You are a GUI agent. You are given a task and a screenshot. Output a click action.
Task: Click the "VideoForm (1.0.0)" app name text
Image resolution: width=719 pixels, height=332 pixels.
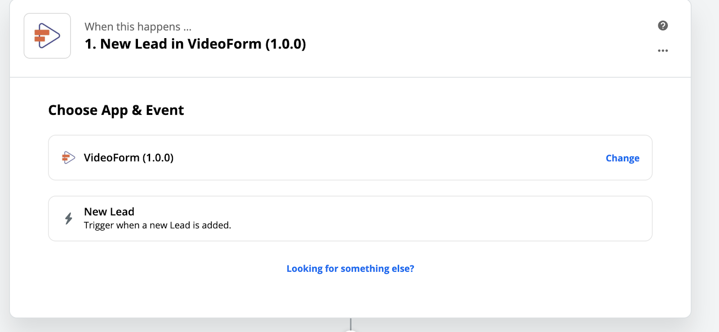tap(129, 157)
